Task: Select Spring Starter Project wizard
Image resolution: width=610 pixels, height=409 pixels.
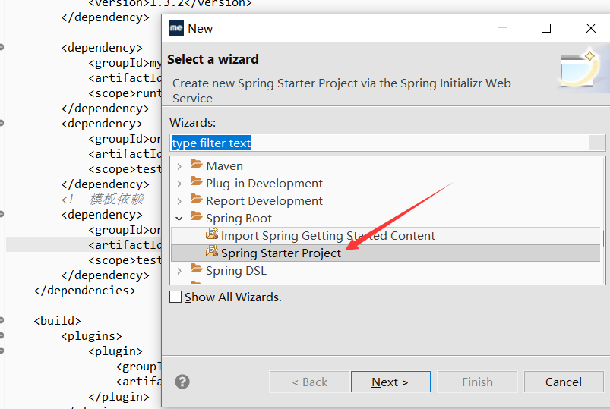Action: click(x=281, y=253)
